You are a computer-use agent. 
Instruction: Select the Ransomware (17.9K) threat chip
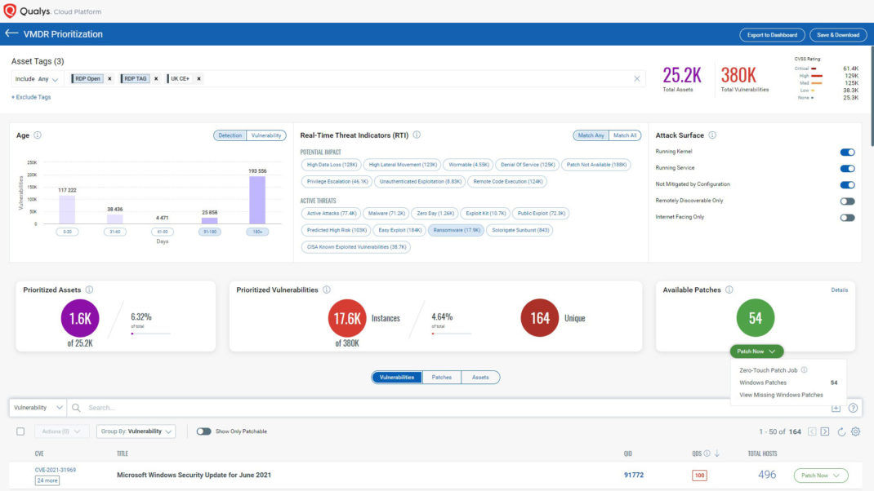[457, 230]
